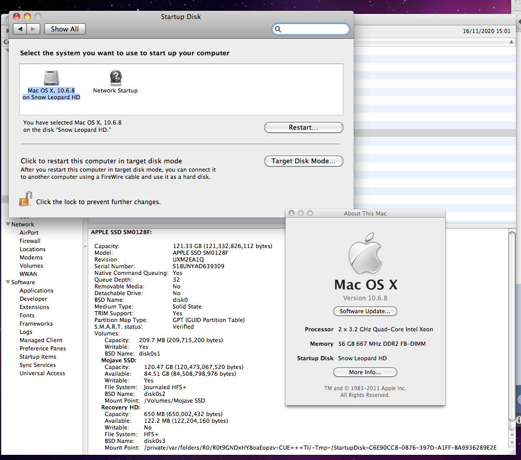
Task: Select Sync Services under Software
Action: (38, 365)
